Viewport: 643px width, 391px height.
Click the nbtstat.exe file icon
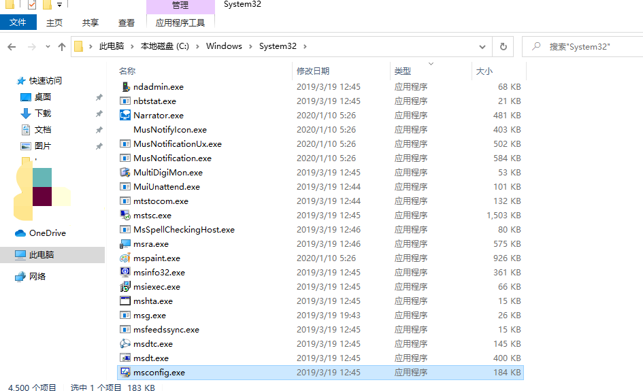[125, 101]
